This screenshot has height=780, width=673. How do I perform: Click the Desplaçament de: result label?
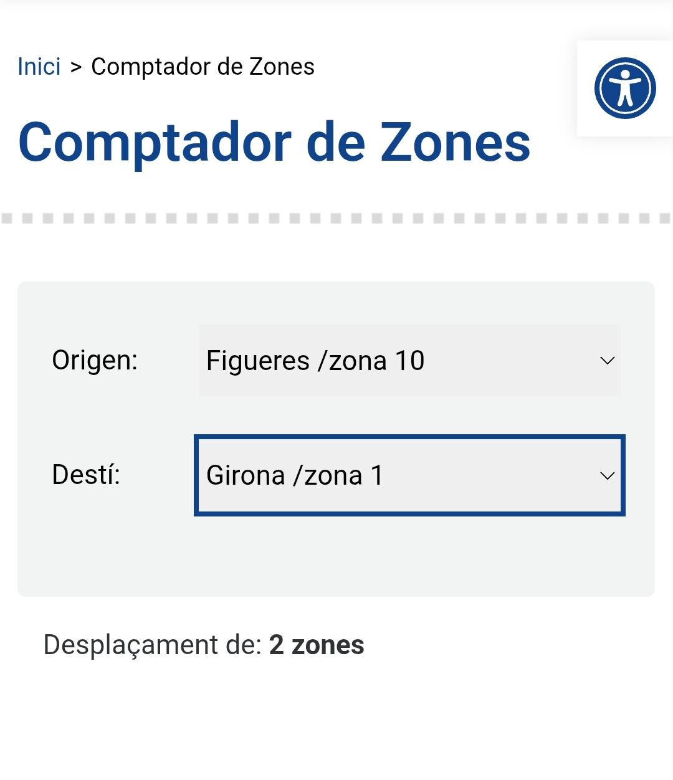(153, 646)
